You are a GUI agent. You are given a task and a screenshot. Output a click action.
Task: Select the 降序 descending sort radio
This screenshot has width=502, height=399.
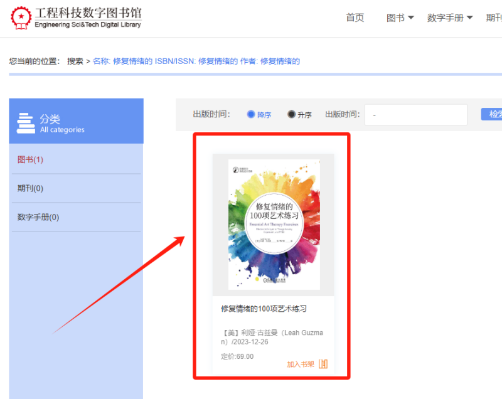tap(251, 114)
